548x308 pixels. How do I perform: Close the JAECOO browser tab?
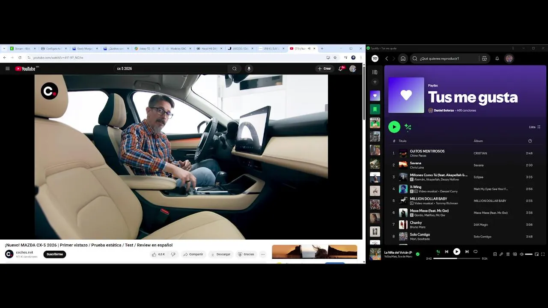(252, 48)
